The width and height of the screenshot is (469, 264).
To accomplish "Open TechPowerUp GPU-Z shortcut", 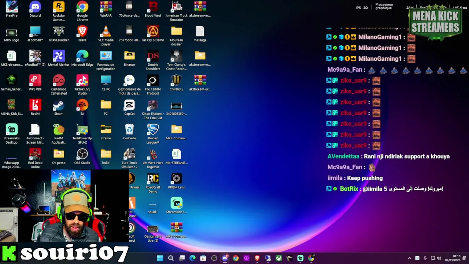I will 82,134.
